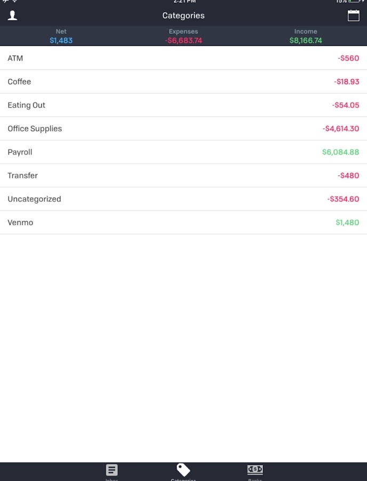Tap the Net total summary

[61, 36]
